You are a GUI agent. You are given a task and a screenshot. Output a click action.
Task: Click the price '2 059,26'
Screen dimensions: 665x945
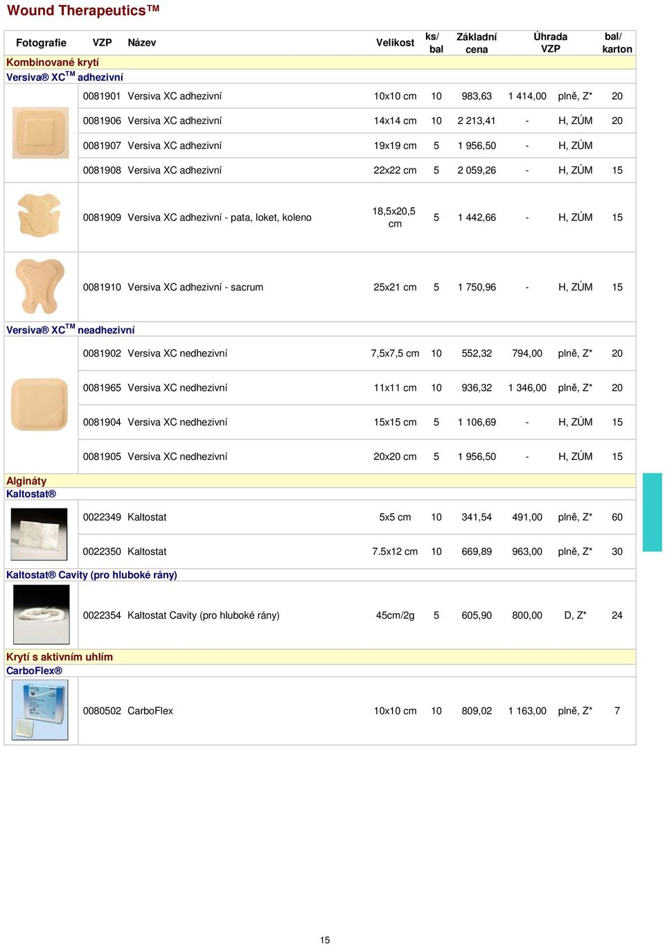pyautogui.click(x=477, y=170)
